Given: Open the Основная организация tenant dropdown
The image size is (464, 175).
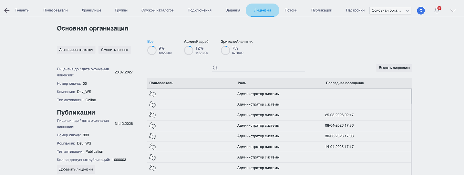Looking at the screenshot, I should coord(390,11).
